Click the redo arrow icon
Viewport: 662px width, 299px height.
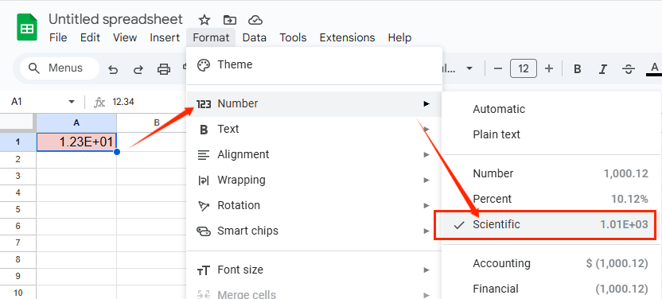pyautogui.click(x=138, y=68)
